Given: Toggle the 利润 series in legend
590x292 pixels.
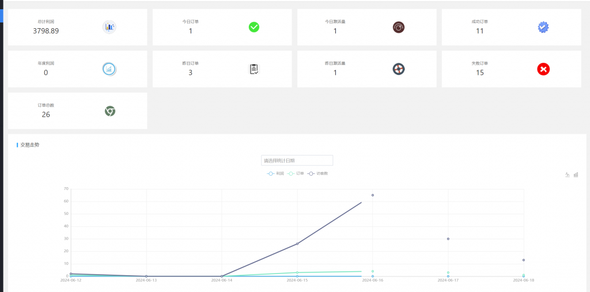Looking at the screenshot, I should coord(275,173).
